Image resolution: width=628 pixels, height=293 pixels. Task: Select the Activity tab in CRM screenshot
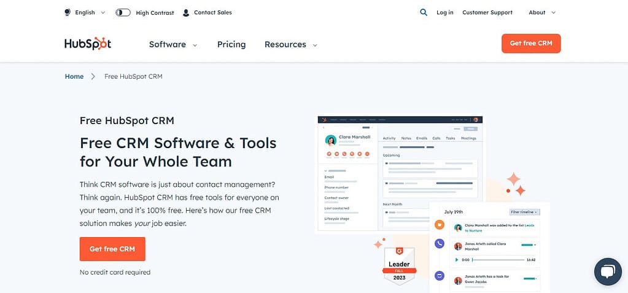(x=389, y=138)
